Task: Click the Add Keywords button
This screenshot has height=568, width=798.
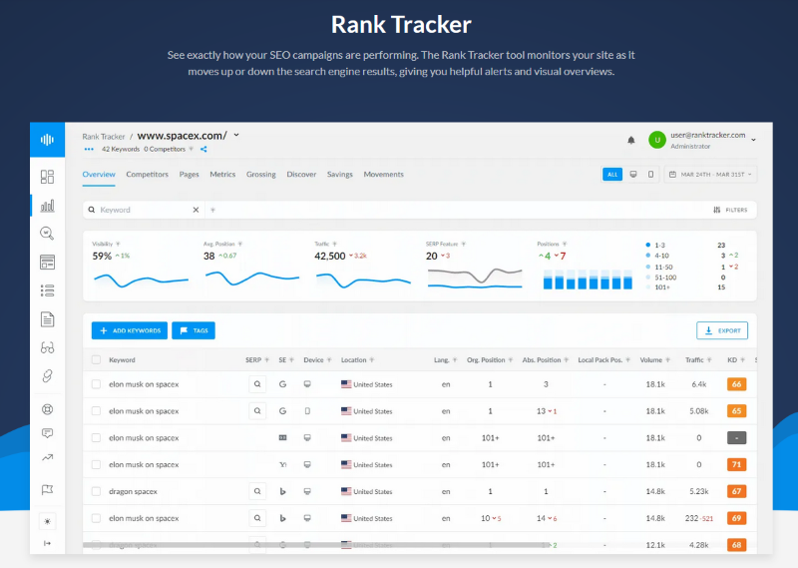Action: (130, 330)
